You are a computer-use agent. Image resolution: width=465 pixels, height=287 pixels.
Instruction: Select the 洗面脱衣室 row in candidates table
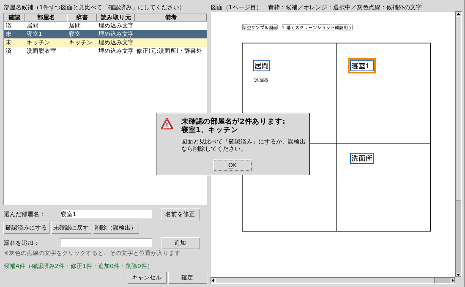coord(105,51)
